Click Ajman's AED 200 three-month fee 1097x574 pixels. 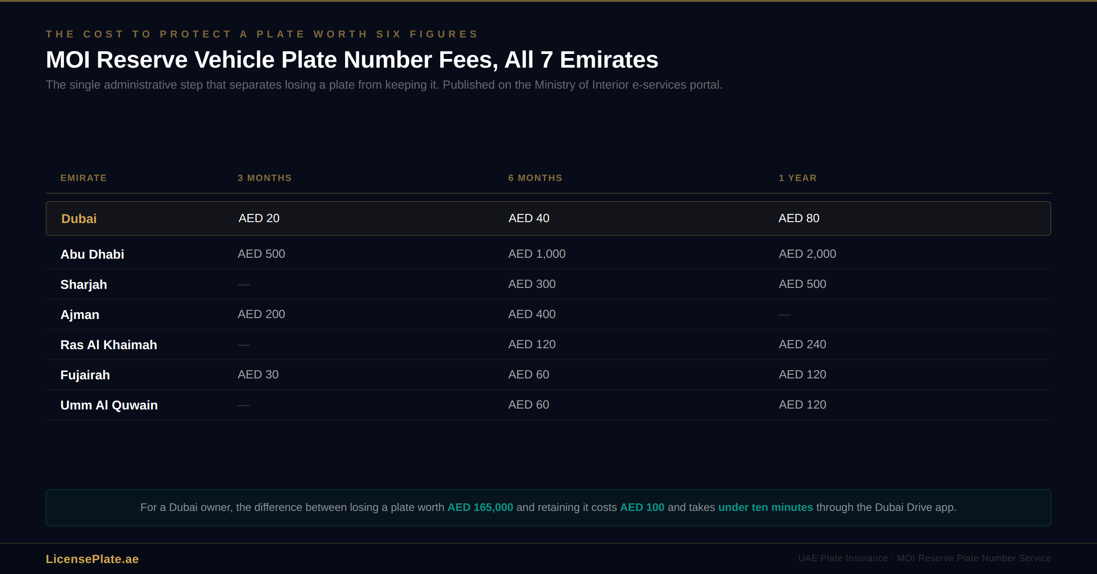[261, 314]
